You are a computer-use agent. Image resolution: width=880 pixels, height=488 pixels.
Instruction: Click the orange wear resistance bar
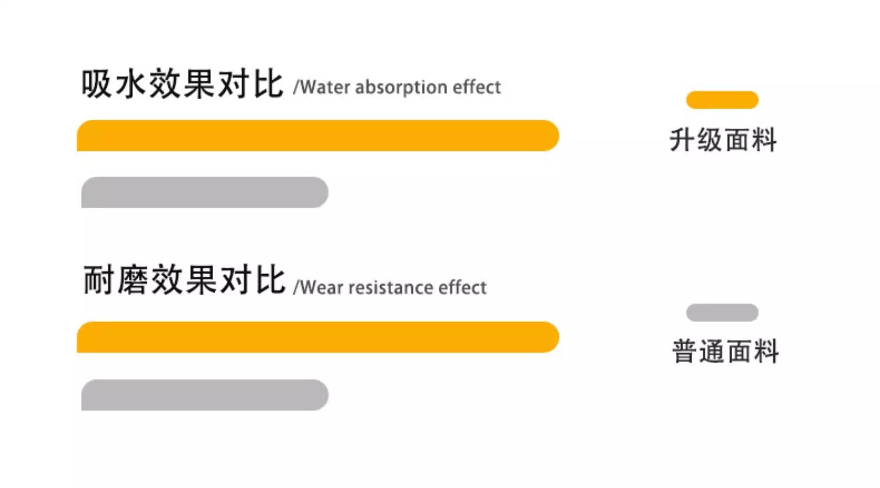coord(317,337)
